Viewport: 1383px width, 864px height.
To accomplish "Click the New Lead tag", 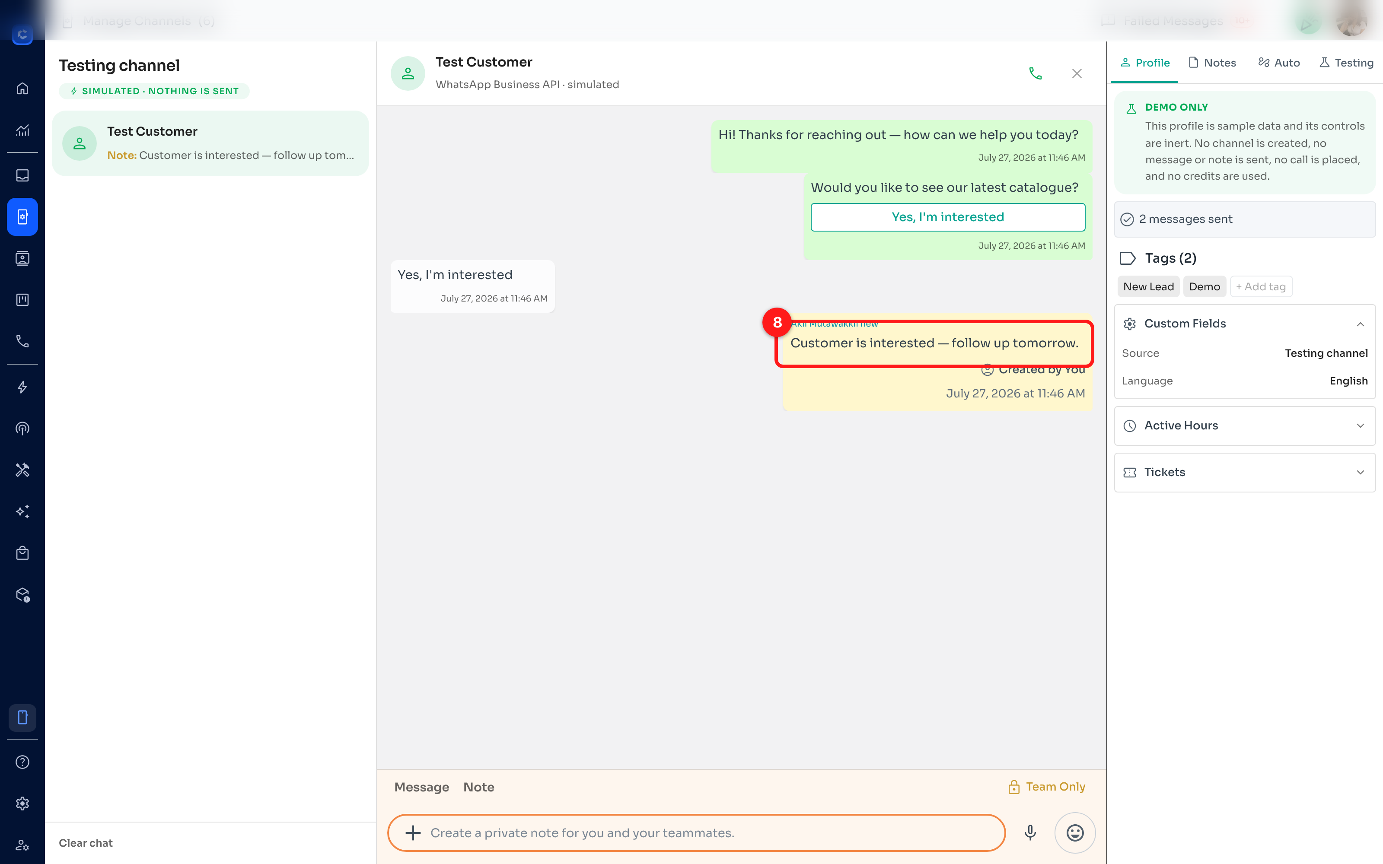I will click(1148, 287).
